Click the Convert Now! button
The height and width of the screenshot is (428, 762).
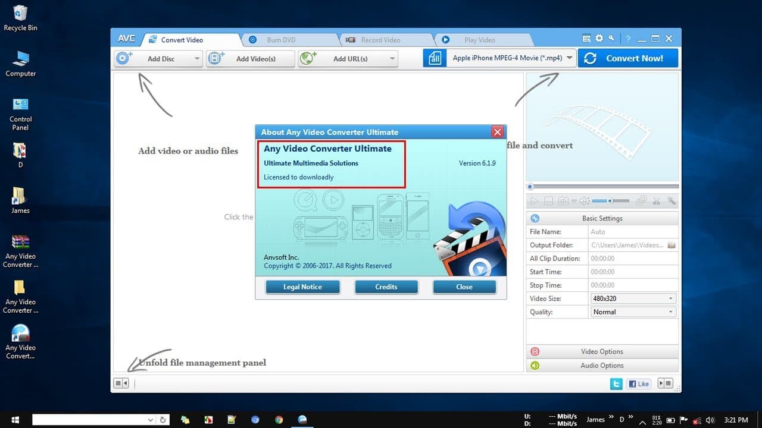pos(628,58)
